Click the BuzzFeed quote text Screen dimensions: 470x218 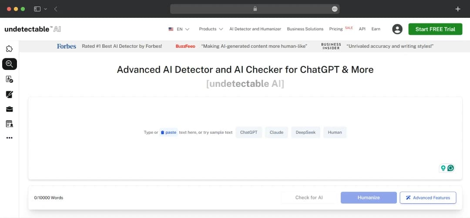(x=254, y=46)
